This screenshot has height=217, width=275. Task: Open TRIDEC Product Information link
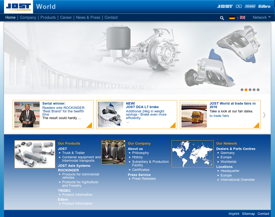pyautogui.click(x=77, y=195)
